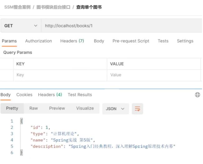This screenshot has width=203, height=164.
Task: Click the globe network icon
Action: pos(197,95)
